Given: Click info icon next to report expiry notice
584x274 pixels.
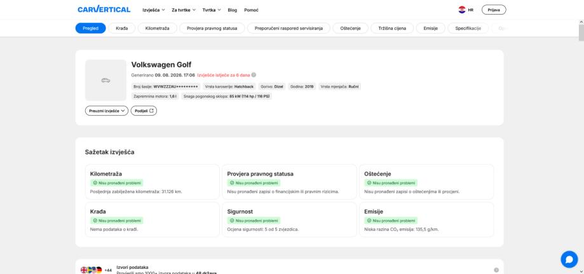Looking at the screenshot, I should 254,75.
